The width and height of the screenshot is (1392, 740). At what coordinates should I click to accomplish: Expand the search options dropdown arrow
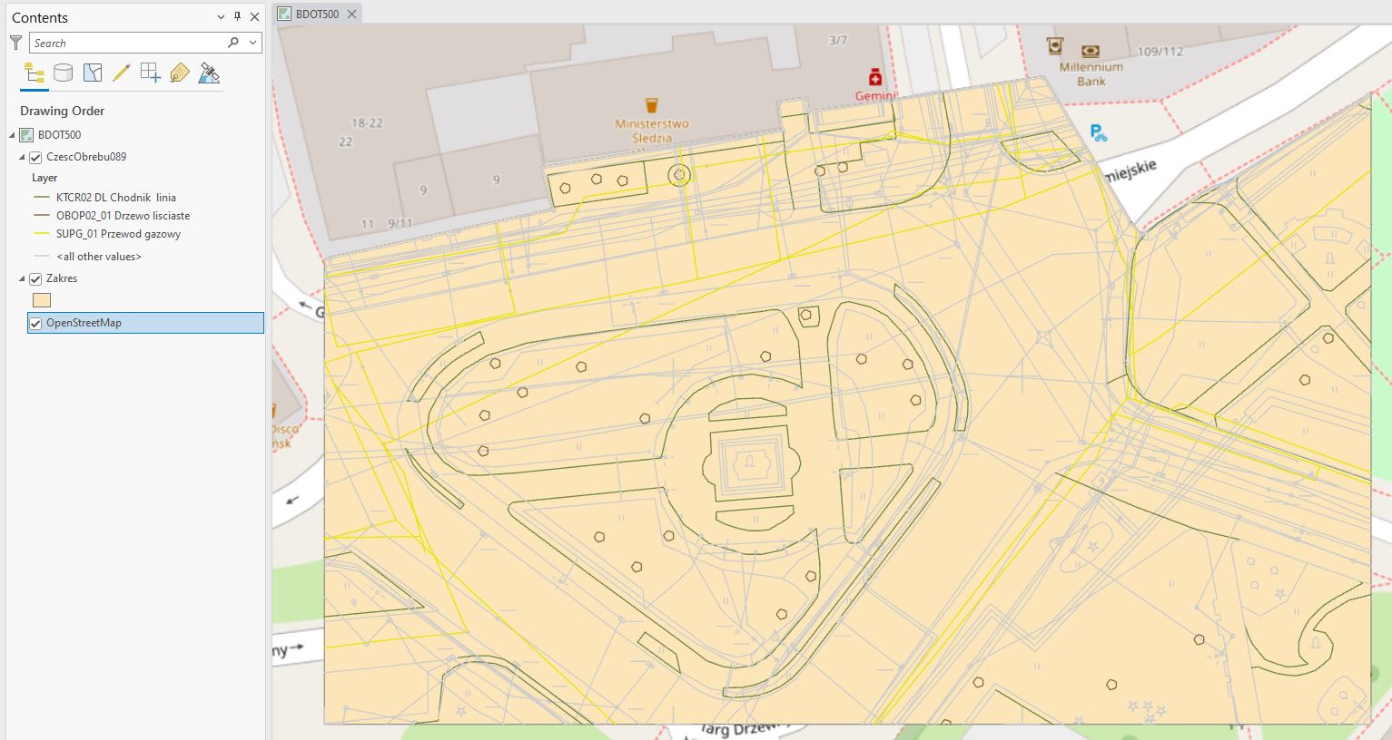[252, 43]
